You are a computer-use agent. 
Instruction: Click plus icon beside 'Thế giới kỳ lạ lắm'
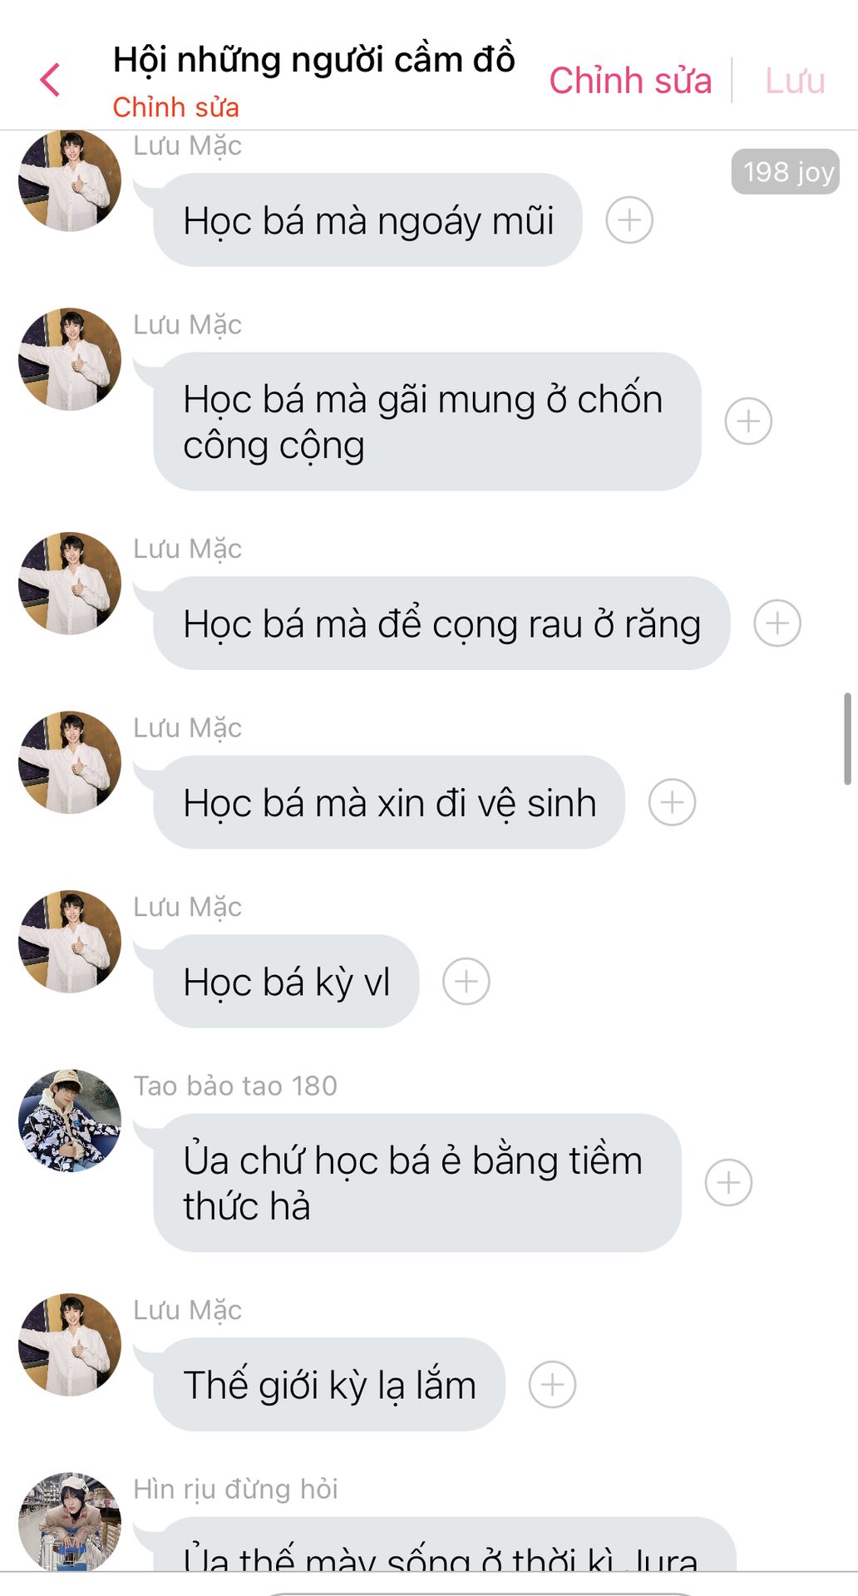click(x=553, y=1385)
